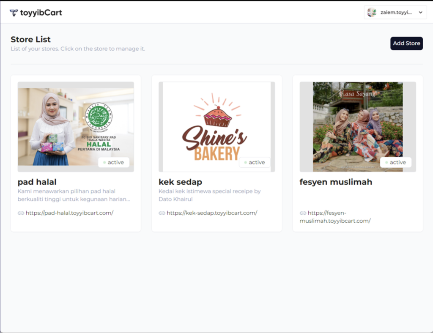
Task: Expand the account dropdown chevron
Action: click(x=420, y=12)
